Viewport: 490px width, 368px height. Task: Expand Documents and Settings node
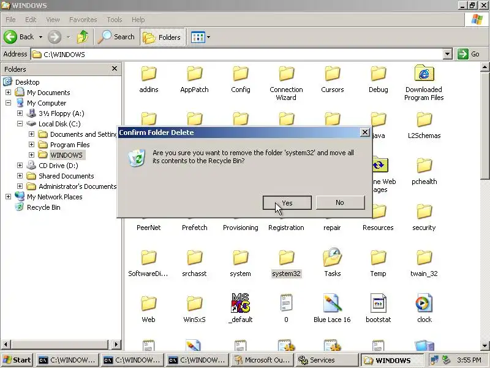click(32, 134)
